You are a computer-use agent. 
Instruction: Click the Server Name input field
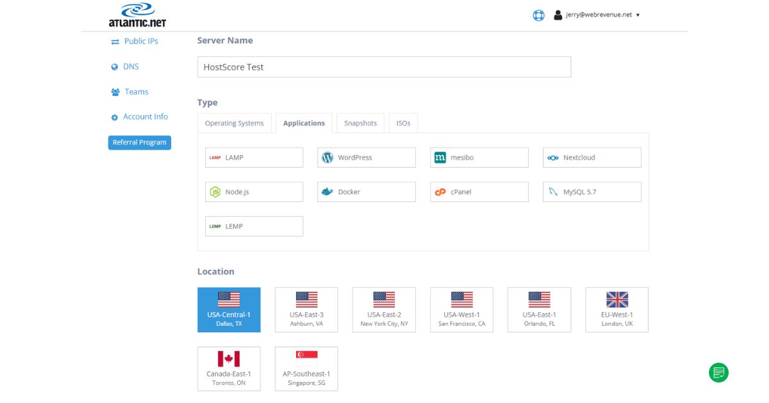pos(384,67)
